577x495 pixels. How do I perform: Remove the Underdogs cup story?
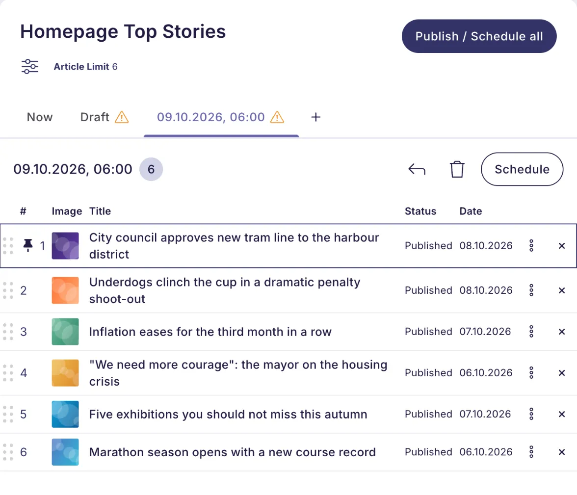click(561, 291)
